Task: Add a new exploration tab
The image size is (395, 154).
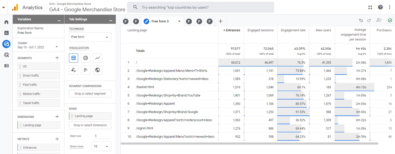Action: 220,21
